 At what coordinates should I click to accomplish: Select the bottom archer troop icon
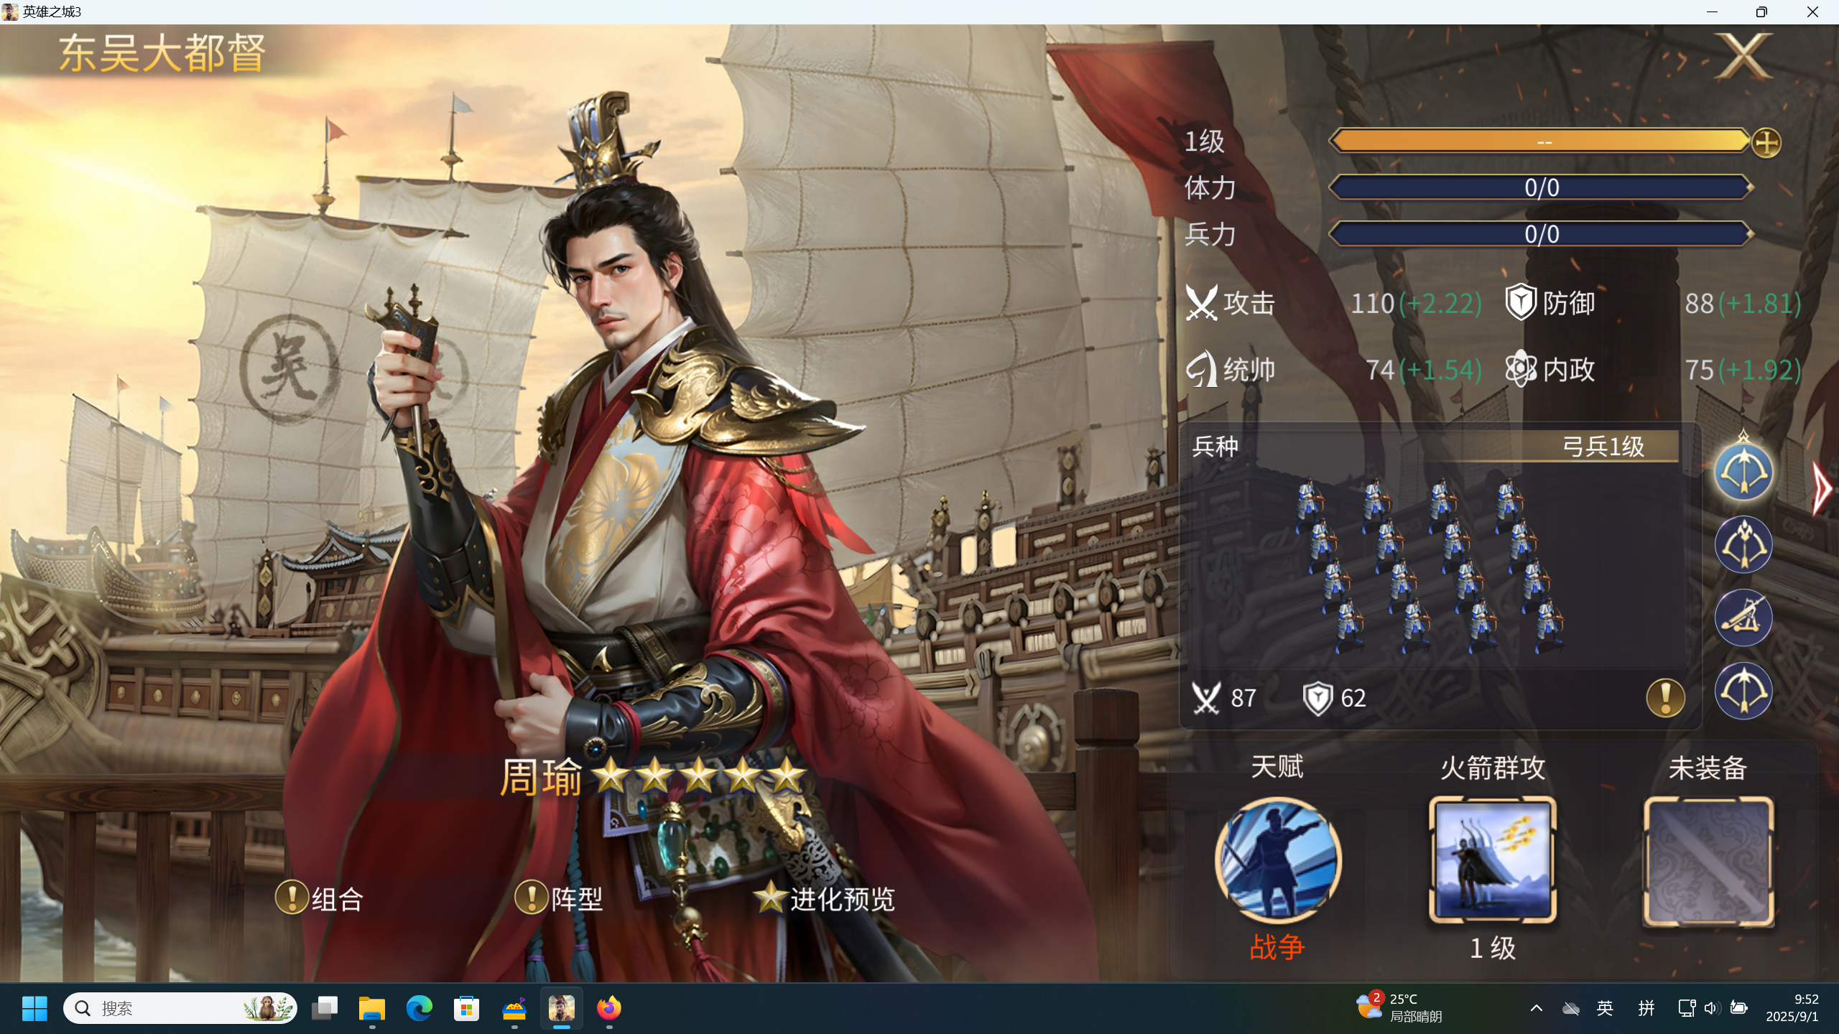(x=1743, y=691)
